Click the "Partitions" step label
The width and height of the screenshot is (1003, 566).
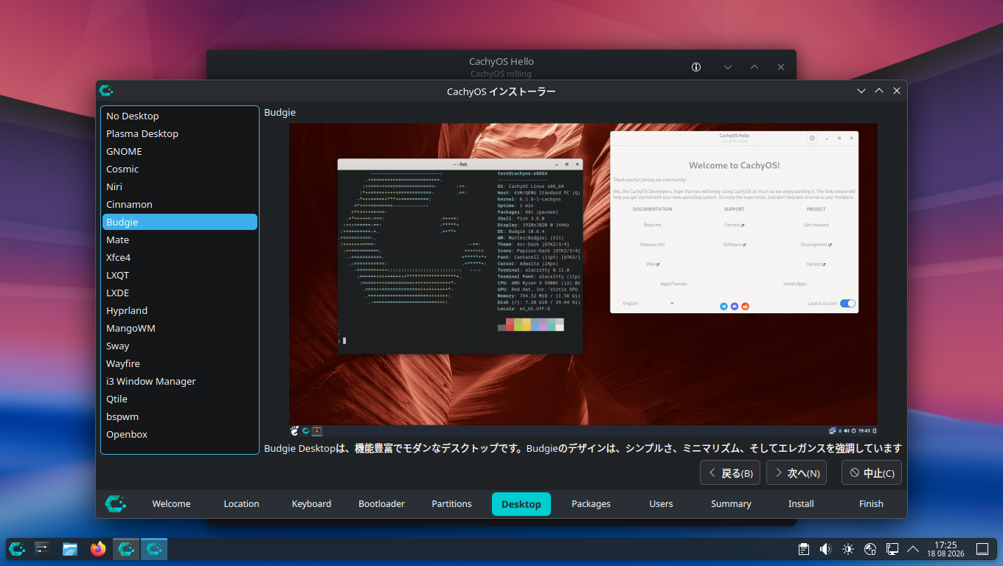[x=451, y=504]
